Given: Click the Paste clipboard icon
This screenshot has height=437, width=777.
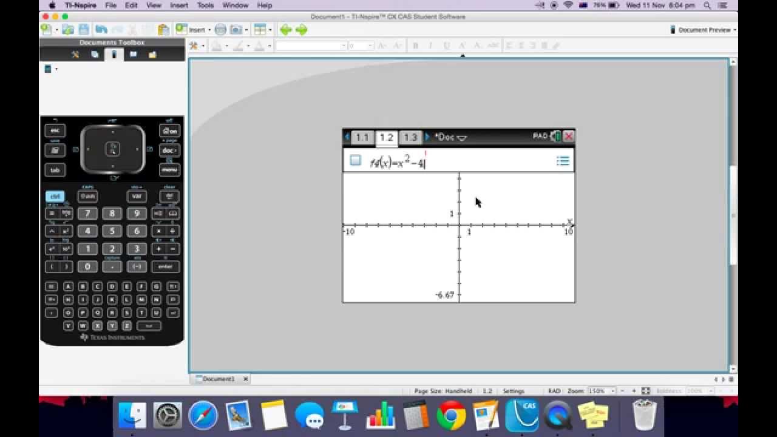Looking at the screenshot, I should pos(163,29).
